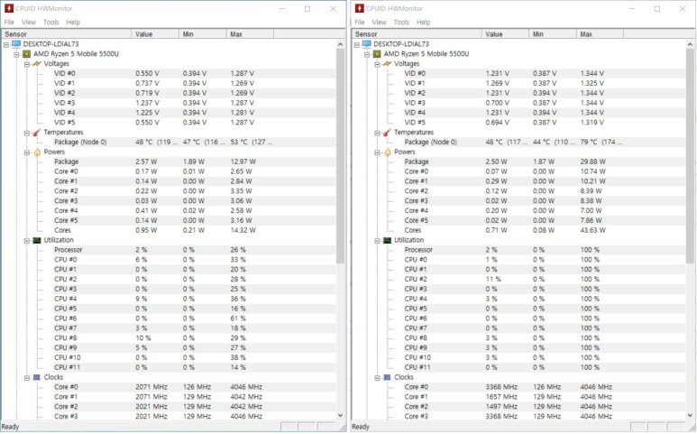Collapse the Clocks group in right window
The image size is (697, 434).
[x=377, y=377]
